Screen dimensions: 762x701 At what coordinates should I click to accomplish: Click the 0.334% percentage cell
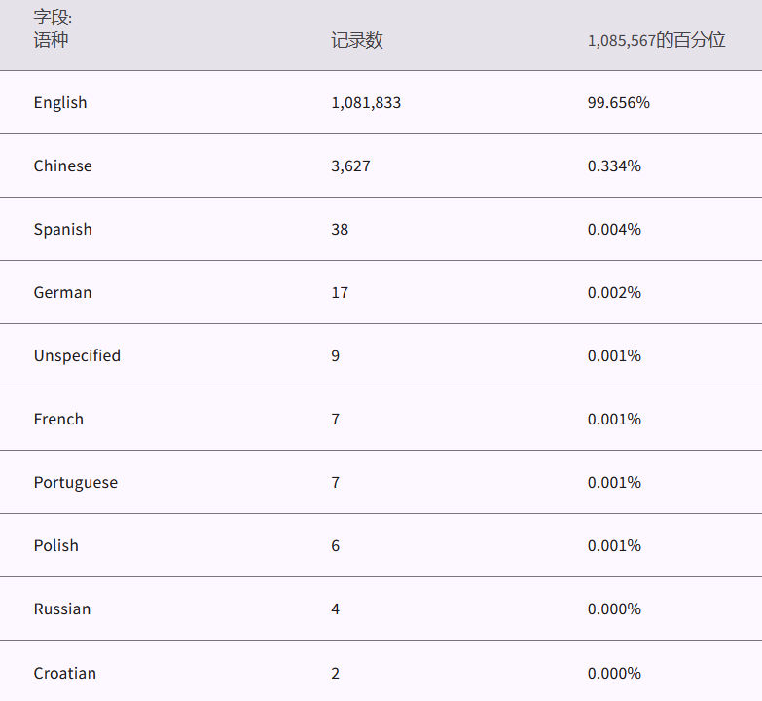pyautogui.click(x=614, y=166)
